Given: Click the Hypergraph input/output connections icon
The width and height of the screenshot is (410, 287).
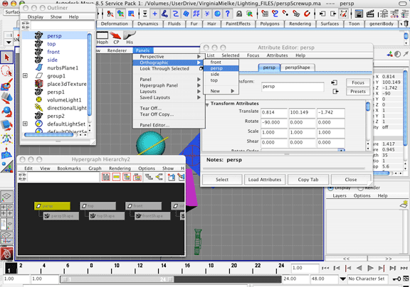Looking at the screenshot, I should pos(159,177).
